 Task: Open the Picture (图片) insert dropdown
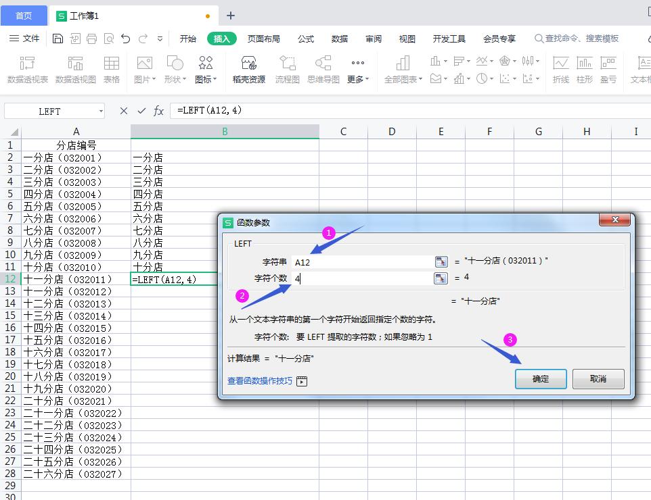click(x=145, y=70)
